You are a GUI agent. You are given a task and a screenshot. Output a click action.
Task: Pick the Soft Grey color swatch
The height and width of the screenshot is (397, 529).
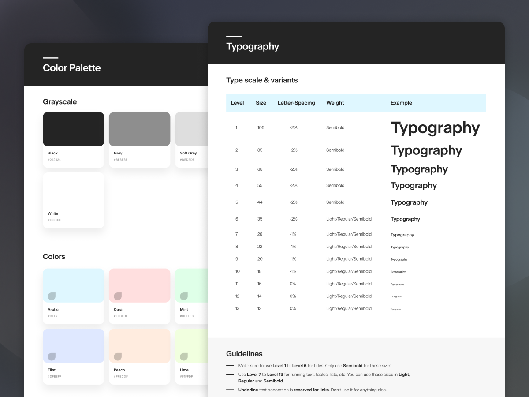click(x=191, y=129)
